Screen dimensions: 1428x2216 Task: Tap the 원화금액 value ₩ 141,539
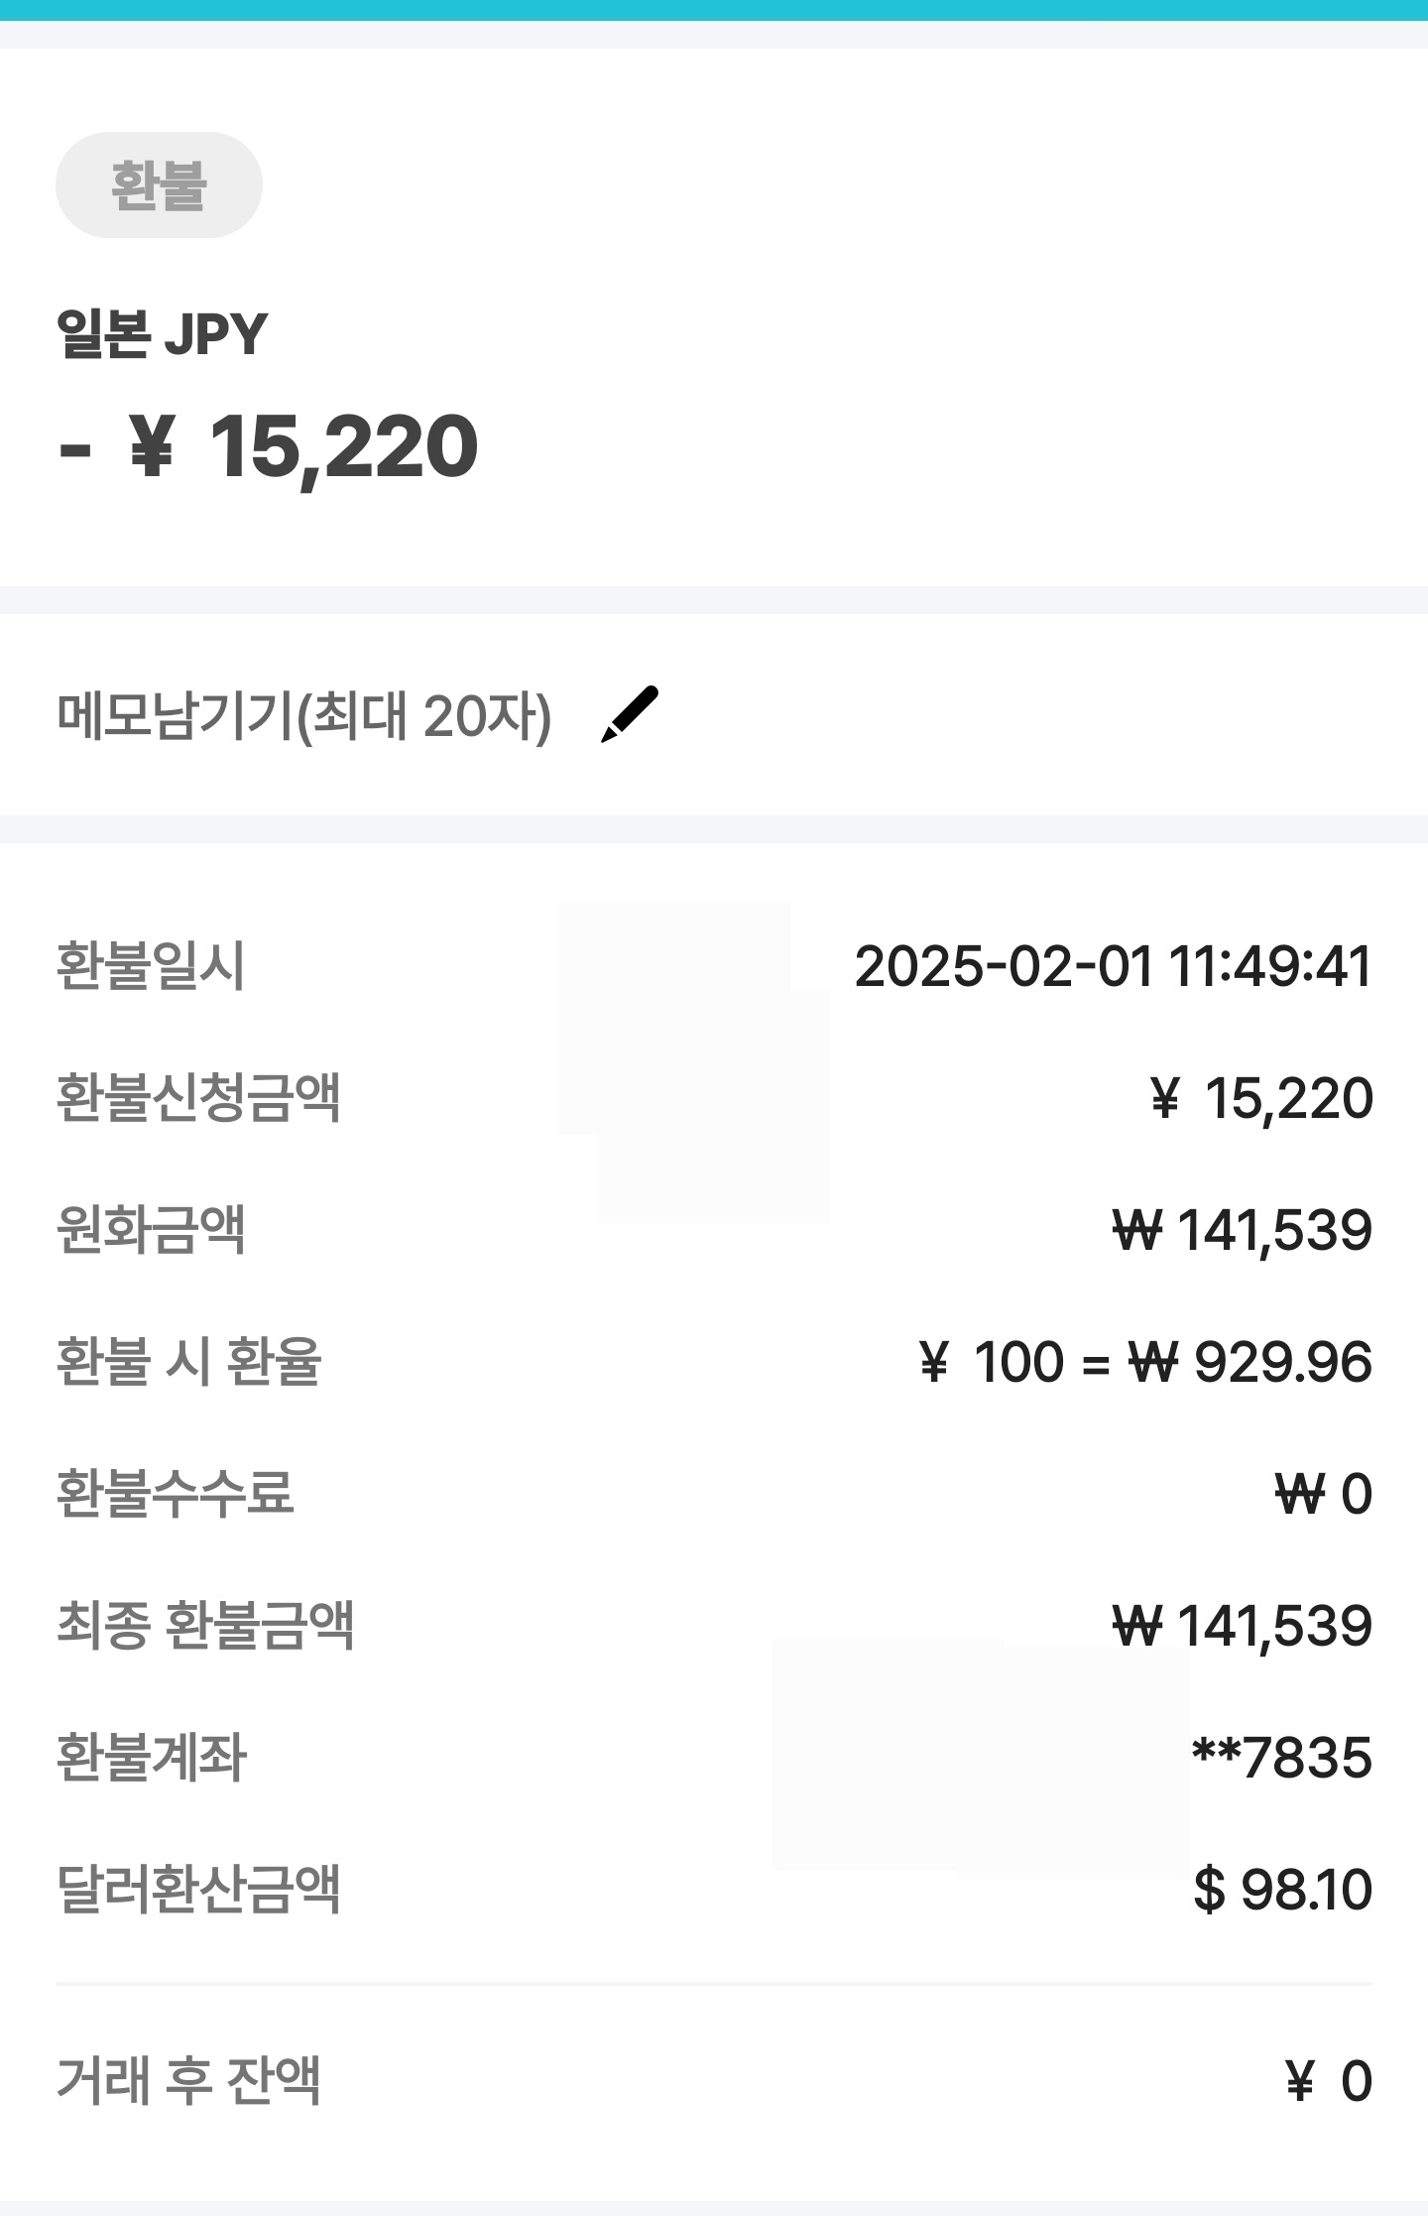[1242, 1231]
